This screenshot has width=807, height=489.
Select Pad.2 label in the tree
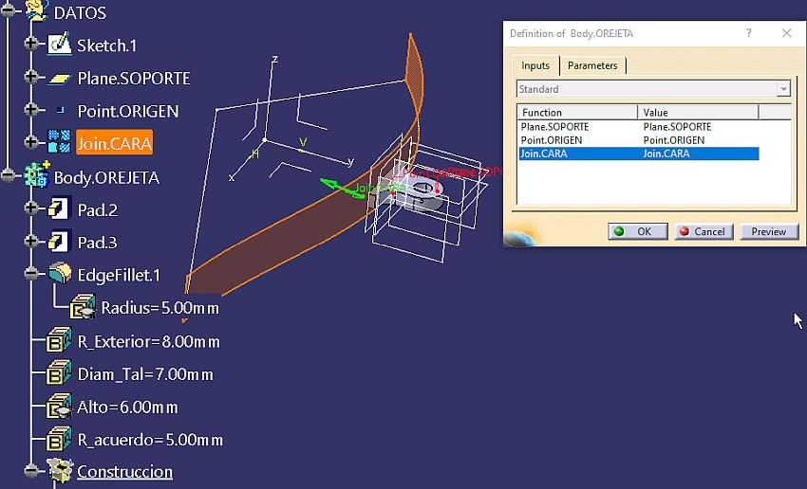[x=97, y=210]
